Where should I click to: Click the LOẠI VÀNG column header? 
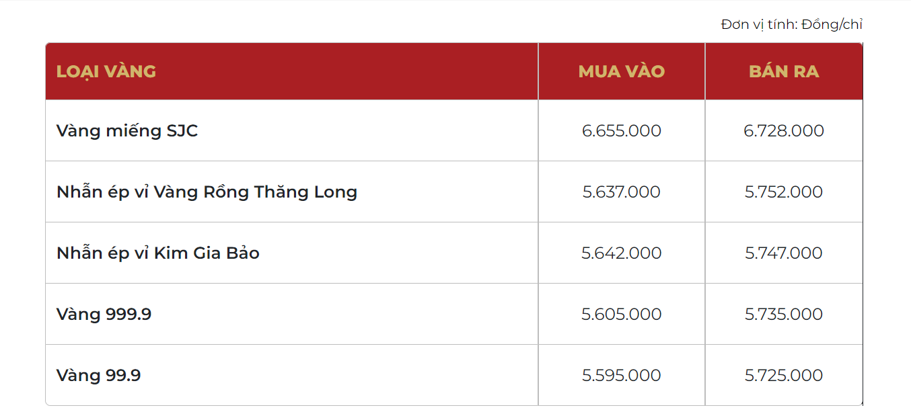[x=106, y=71]
